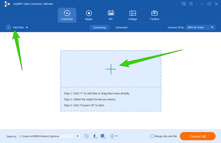221x143 pixels.
Task: Open the output folder icon
Action: click(x=86, y=136)
